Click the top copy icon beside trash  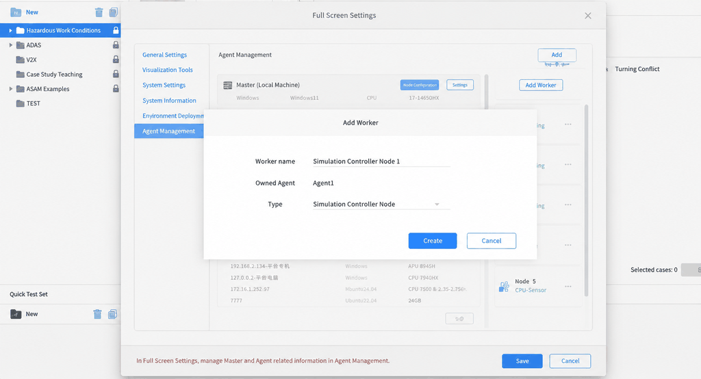(x=113, y=12)
